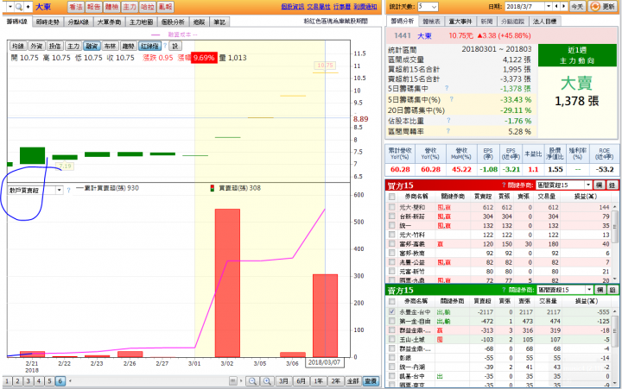Open the 行事曆 link
Image resolution: width=622 pixels, height=389 pixels.
click(342, 7)
